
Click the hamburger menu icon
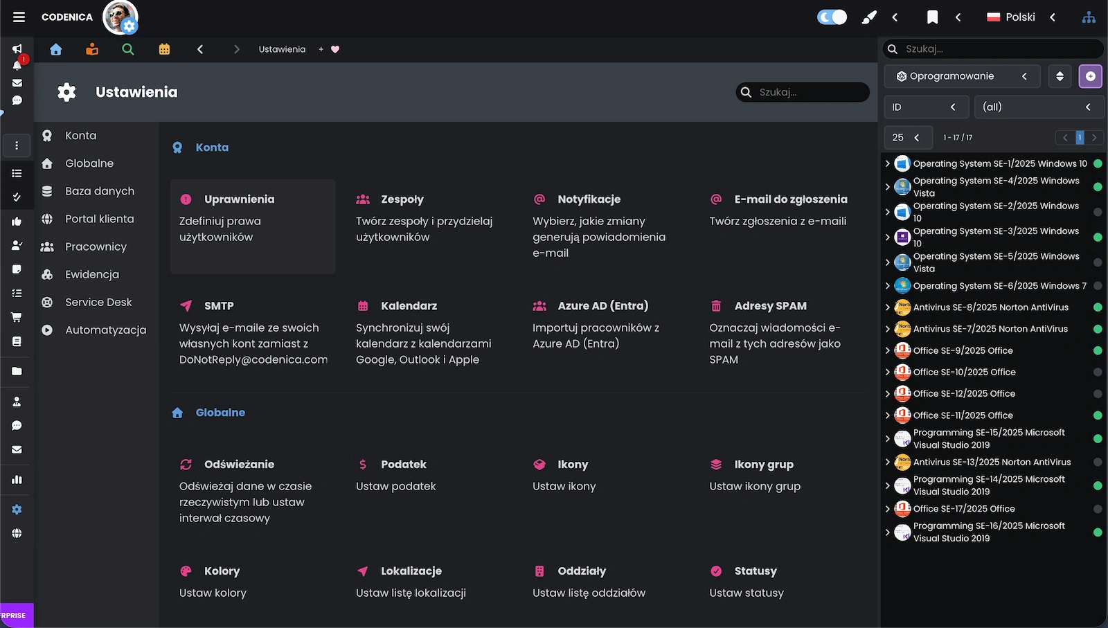click(19, 17)
